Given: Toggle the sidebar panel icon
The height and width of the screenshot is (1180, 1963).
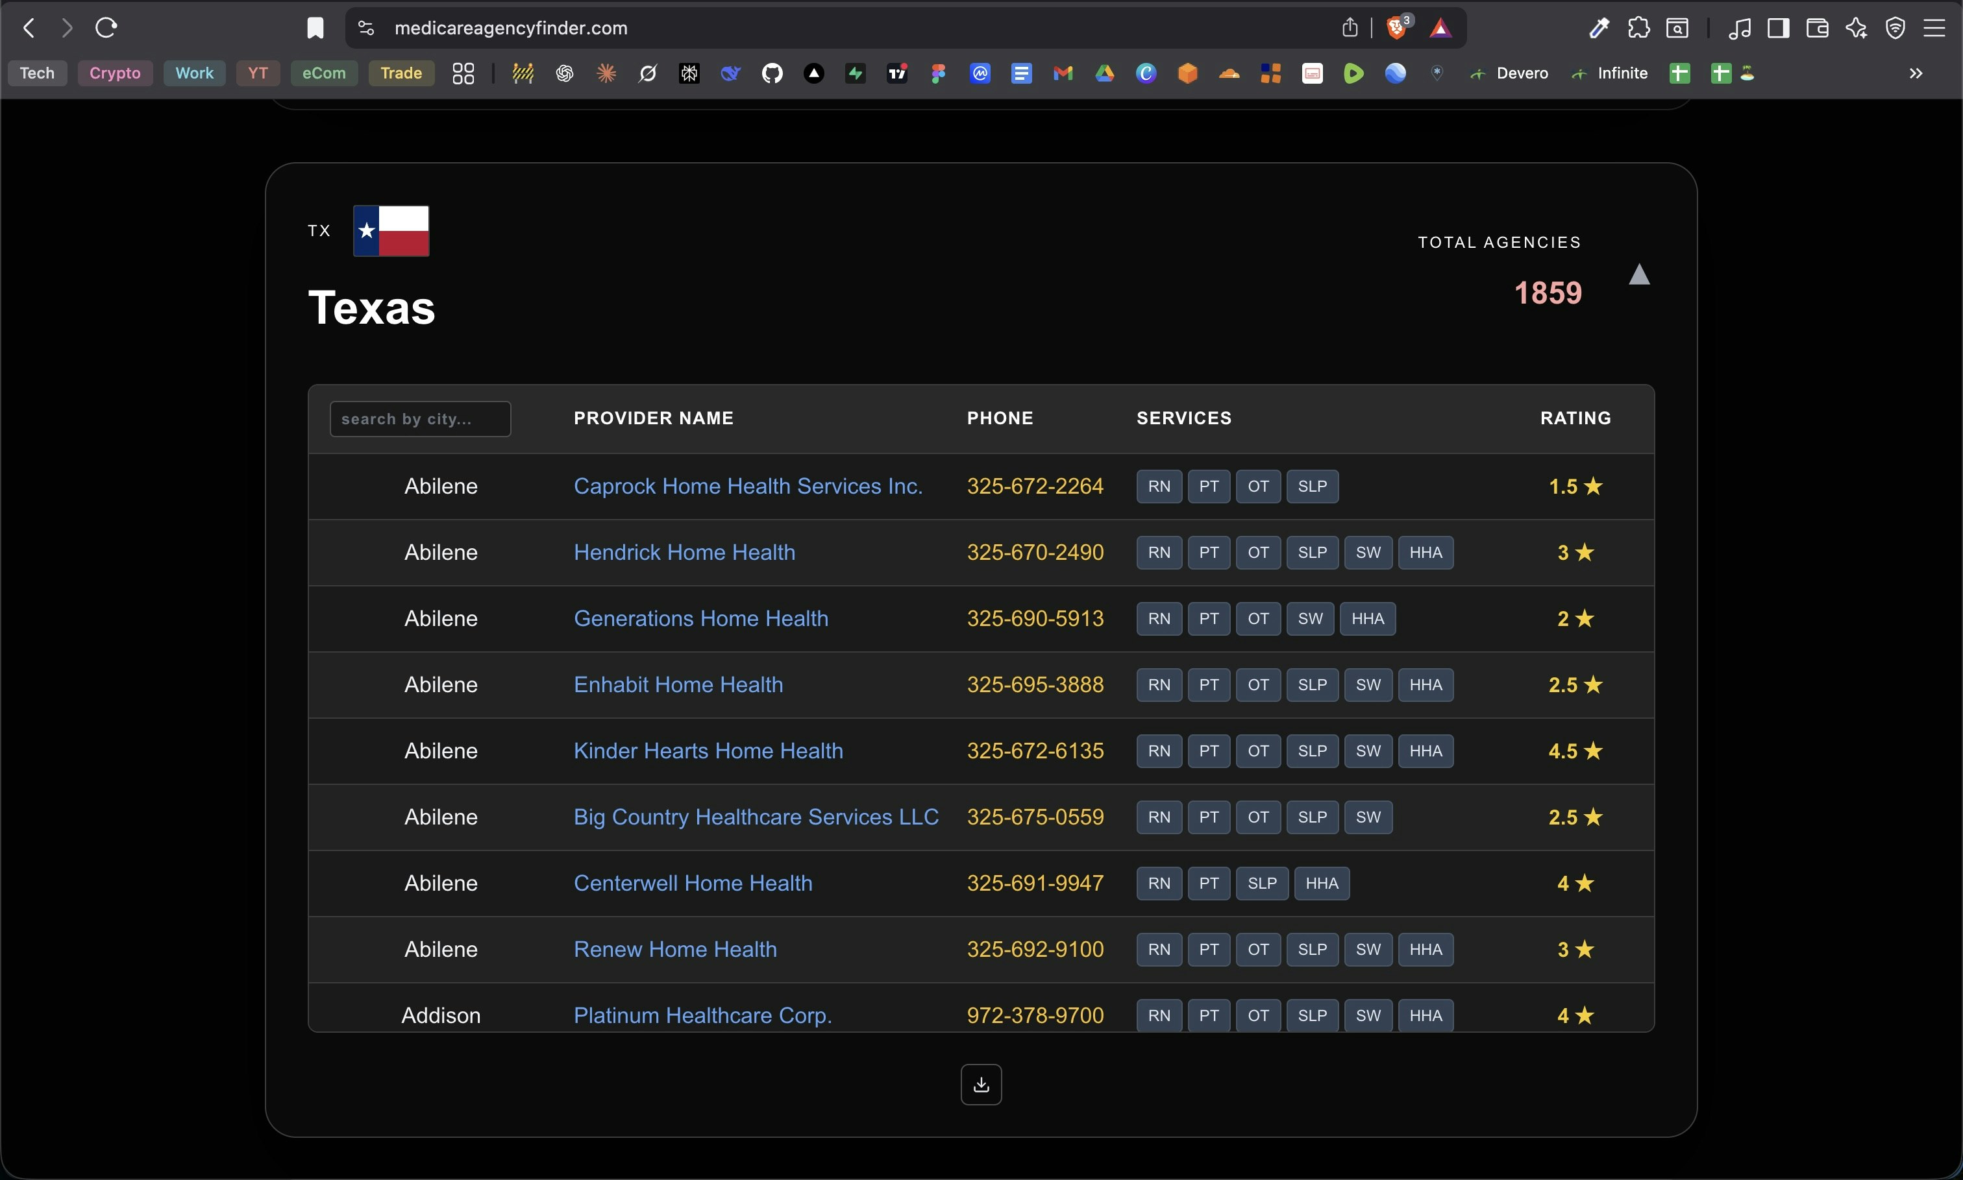Looking at the screenshot, I should 1779,28.
